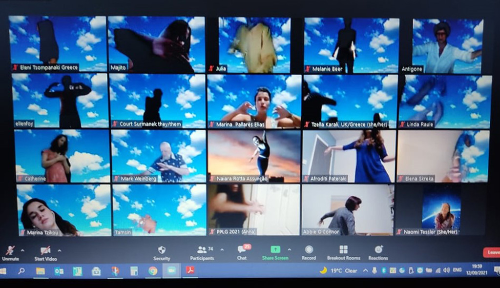Click the volume icon in the system tray
The image size is (500, 288).
pos(446,270)
